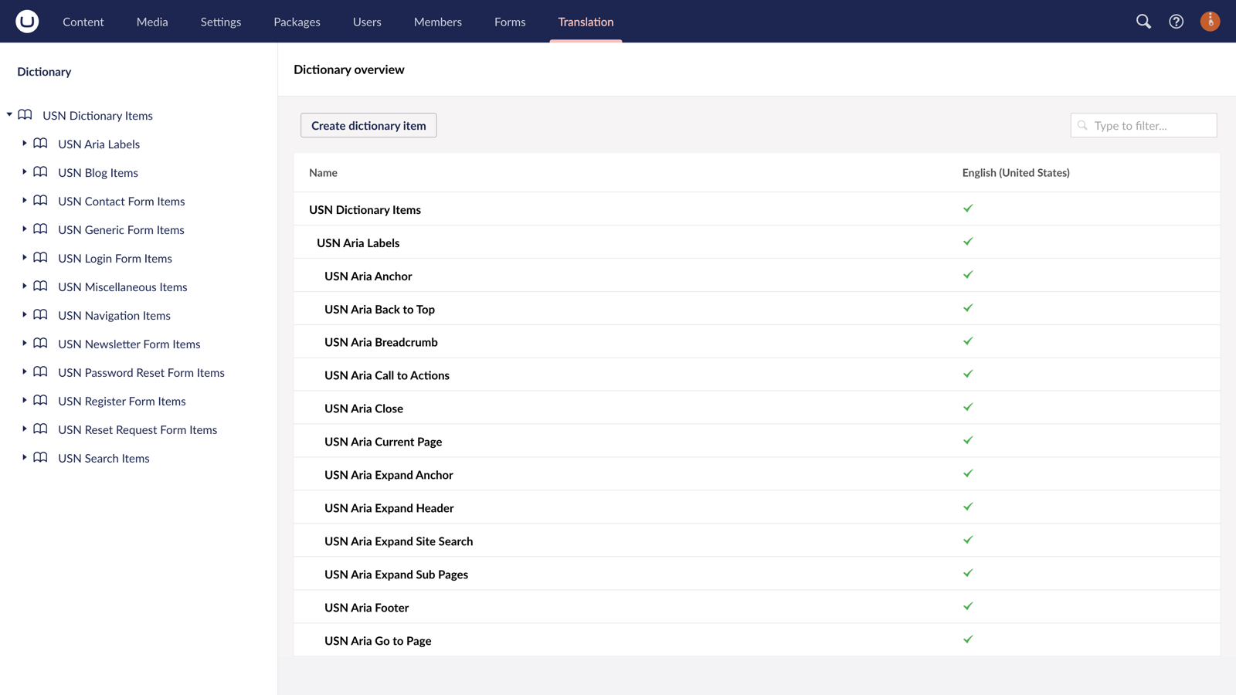Expand the USN Login Form Items node

tap(25, 258)
